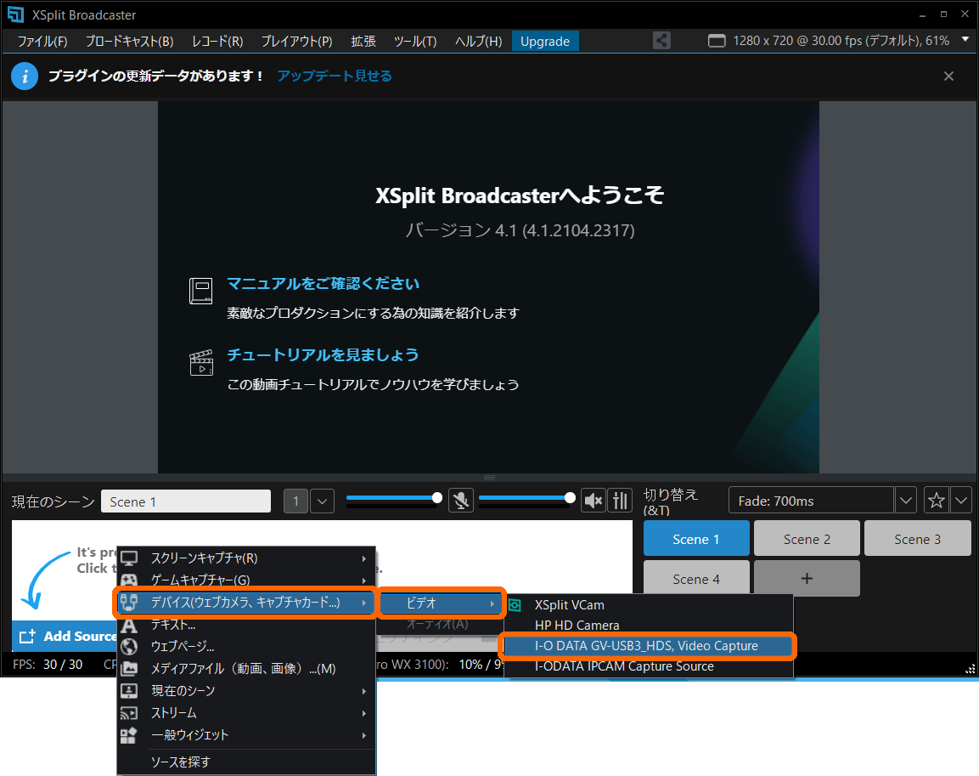Click the manual book icon
The image size is (979, 776).
(201, 292)
